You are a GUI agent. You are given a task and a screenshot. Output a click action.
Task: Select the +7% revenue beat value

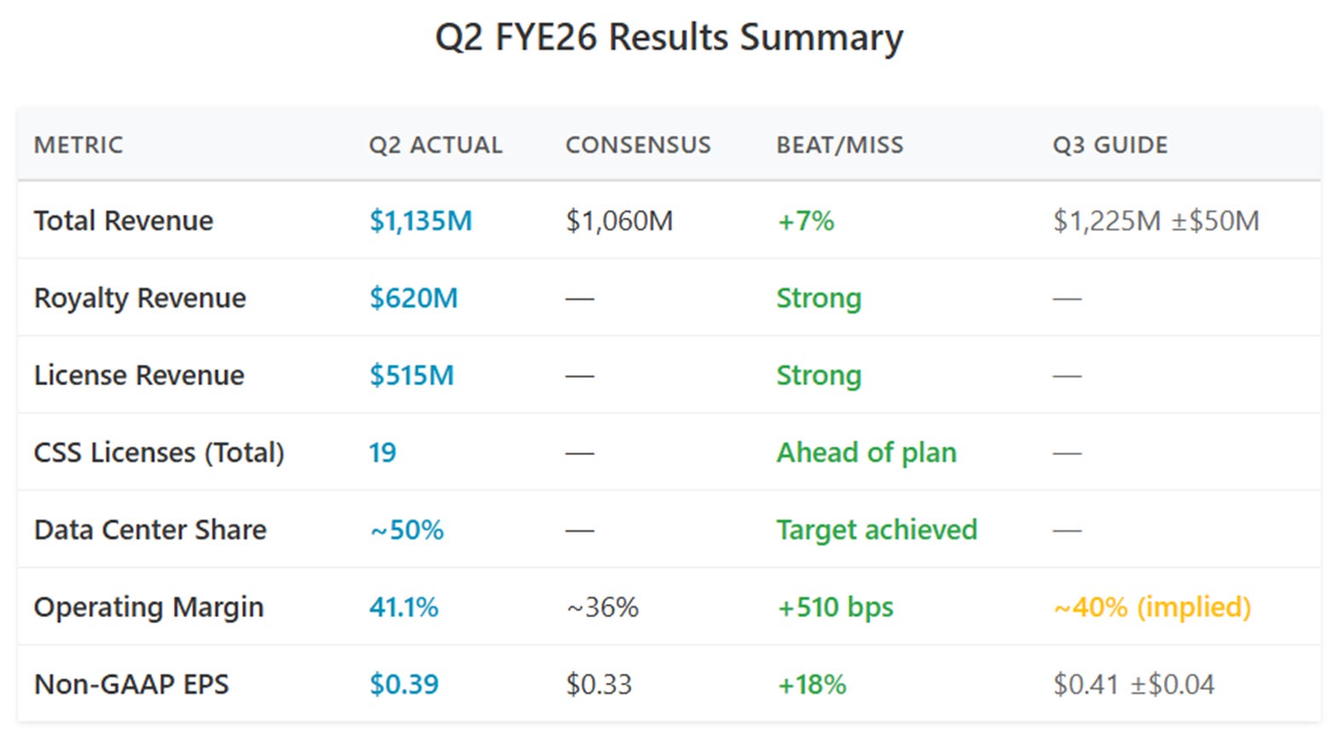coord(806,221)
